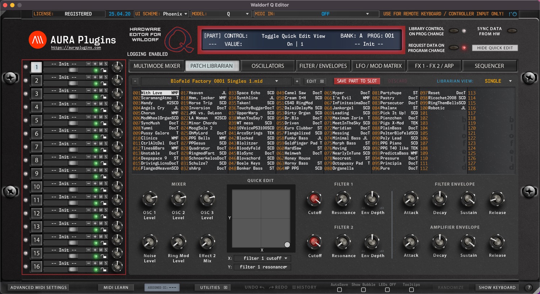This screenshot has height=294, width=540.
Task: Click the plus button on part 10
Action: pyautogui.click(x=95, y=184)
